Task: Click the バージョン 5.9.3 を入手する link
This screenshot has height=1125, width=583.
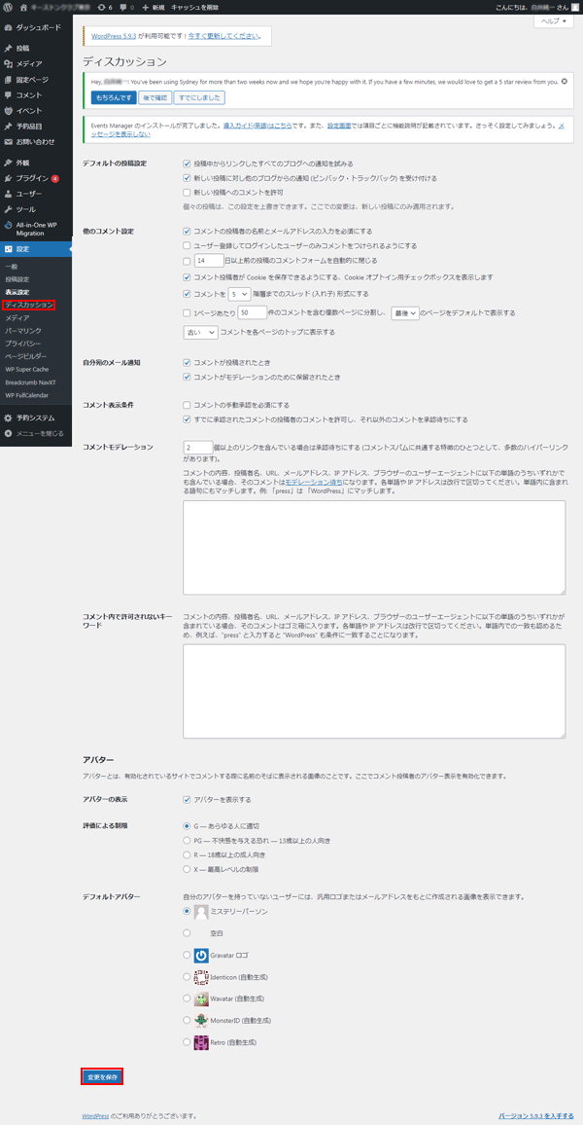Action: (535, 1115)
